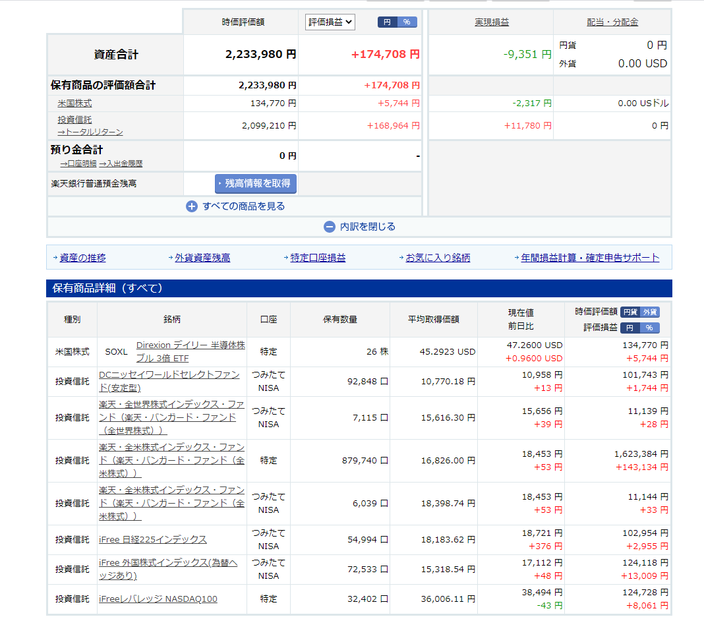Click 実現損益 column header link

click(x=492, y=22)
